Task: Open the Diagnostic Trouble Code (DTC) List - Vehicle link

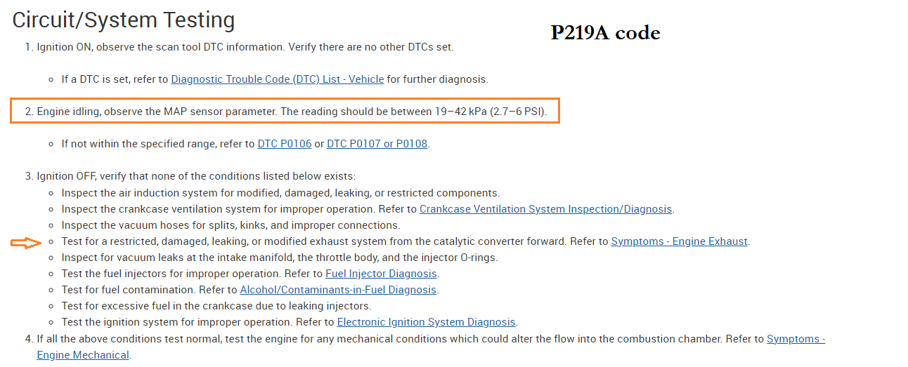Action: point(278,79)
